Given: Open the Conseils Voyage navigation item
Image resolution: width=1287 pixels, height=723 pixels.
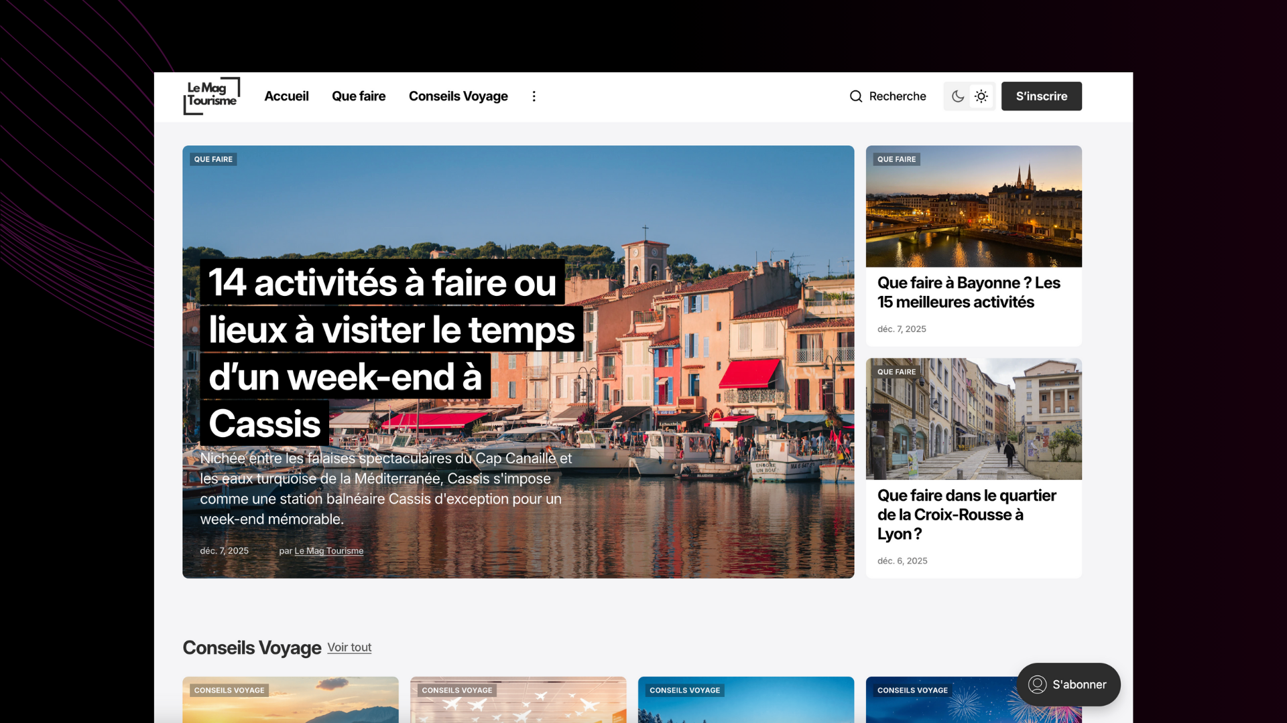Looking at the screenshot, I should click(x=458, y=96).
